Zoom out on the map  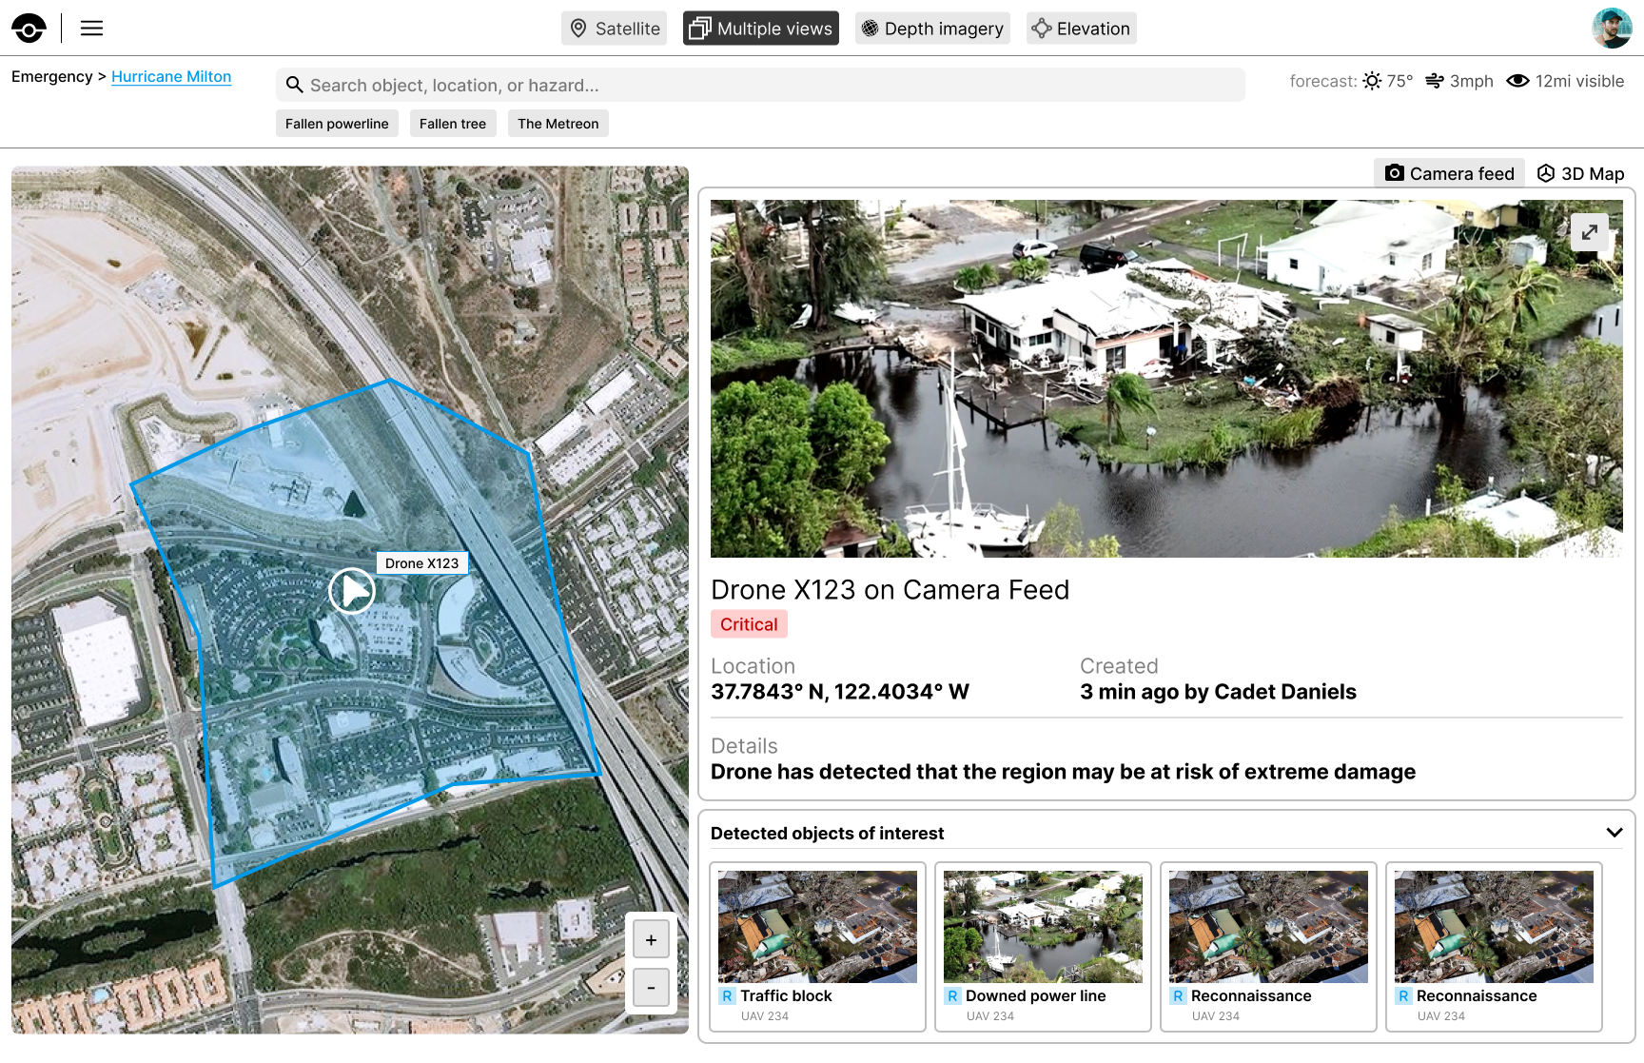point(651,988)
